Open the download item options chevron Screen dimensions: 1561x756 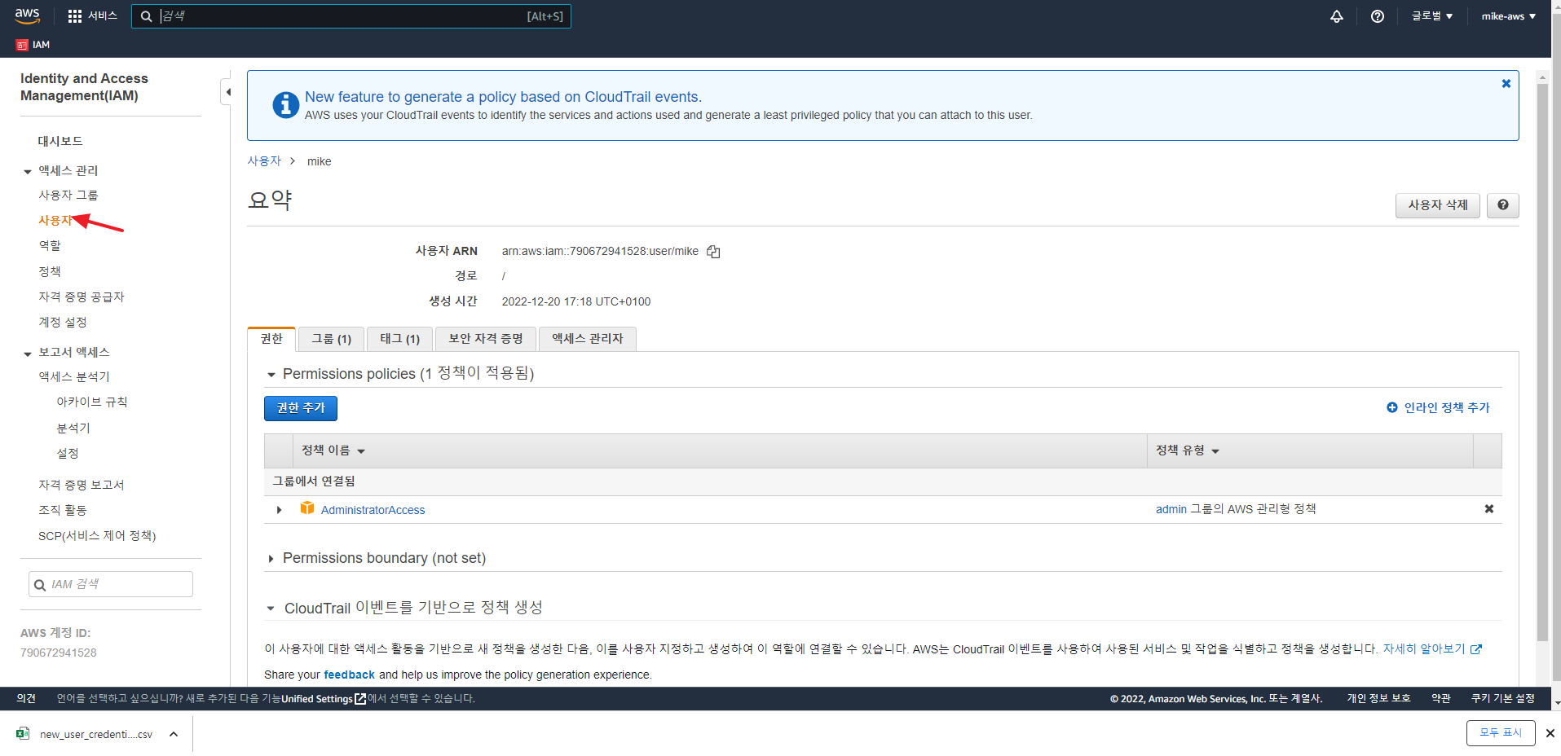coord(174,734)
